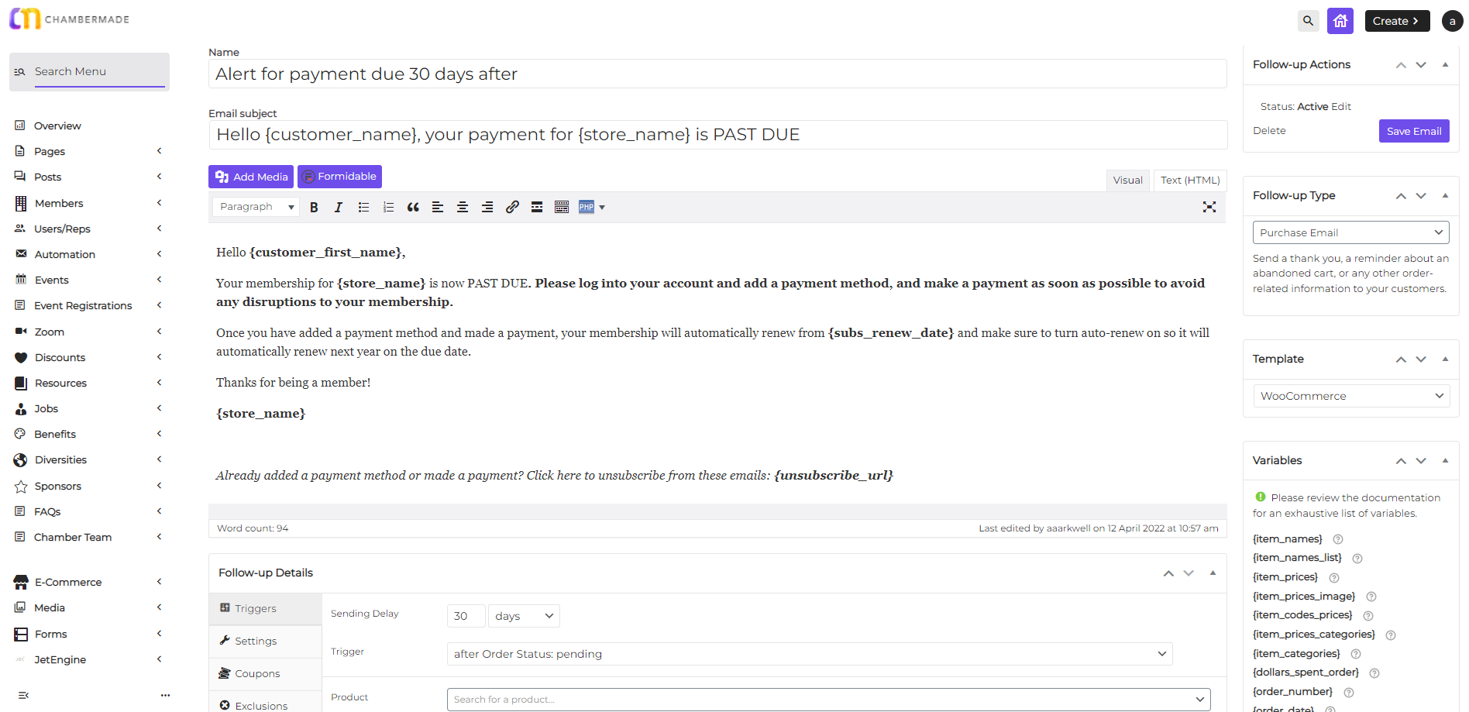Open the Trigger order status dropdown

(x=809, y=654)
